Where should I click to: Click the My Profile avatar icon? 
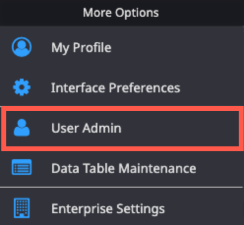[x=22, y=47]
